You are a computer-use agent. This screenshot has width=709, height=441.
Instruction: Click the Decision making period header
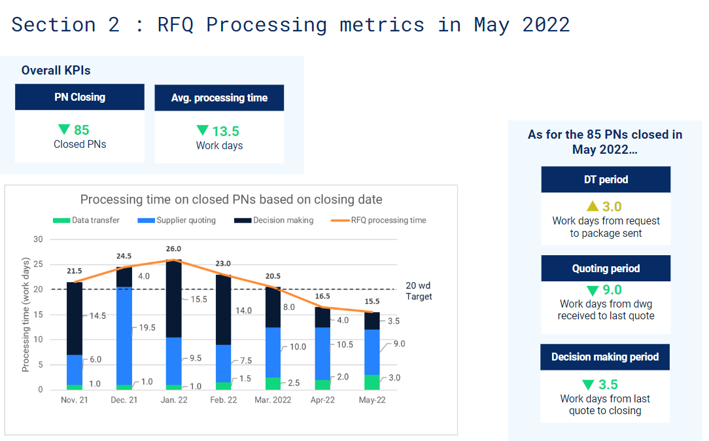[605, 357]
